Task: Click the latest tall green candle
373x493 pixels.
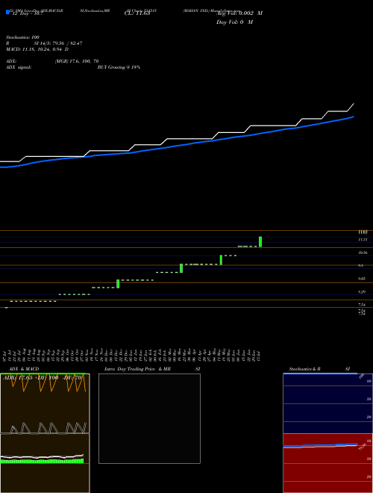Action: point(260,241)
